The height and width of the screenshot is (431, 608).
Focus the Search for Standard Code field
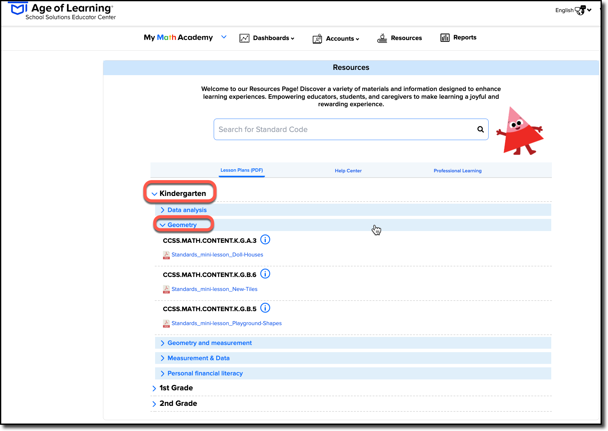351,129
